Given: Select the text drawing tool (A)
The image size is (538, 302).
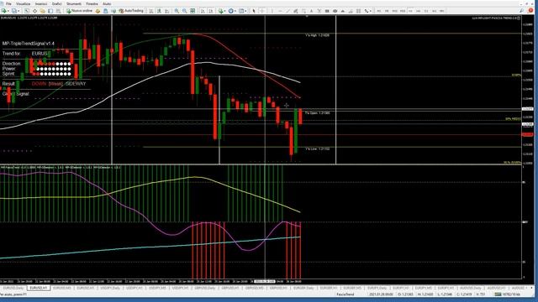Looking at the screenshot, I should [x=311, y=11].
